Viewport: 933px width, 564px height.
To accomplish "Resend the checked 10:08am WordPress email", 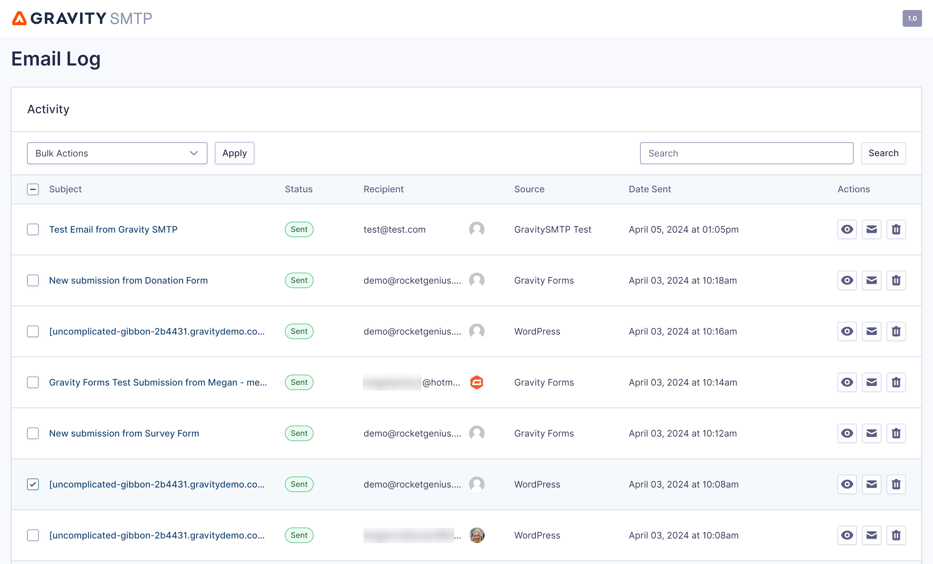I will [872, 484].
